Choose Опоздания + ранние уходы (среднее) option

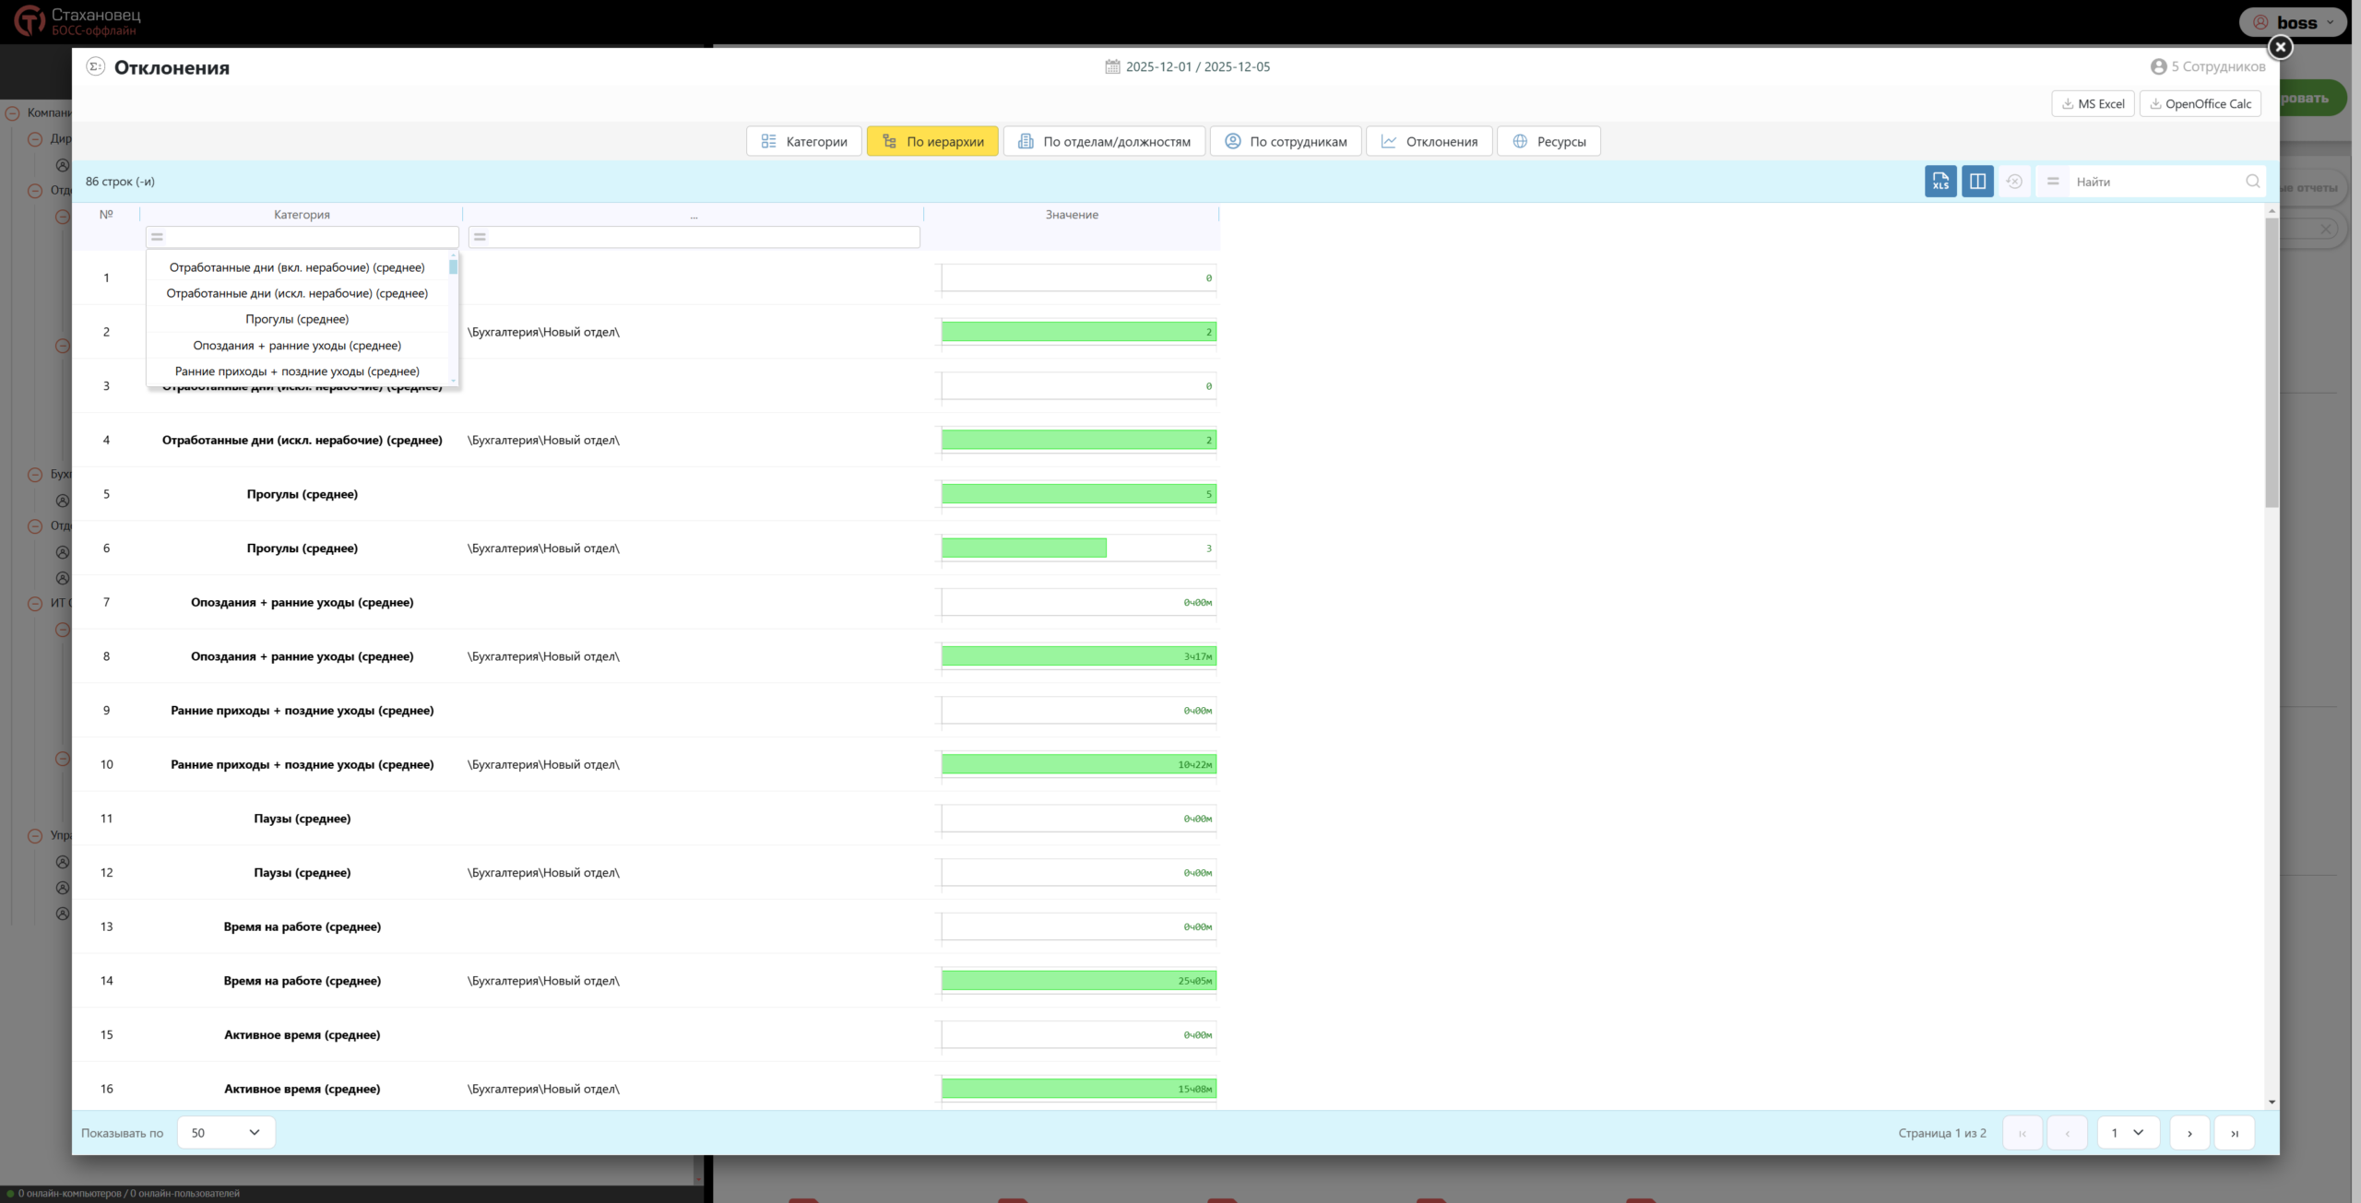click(297, 346)
